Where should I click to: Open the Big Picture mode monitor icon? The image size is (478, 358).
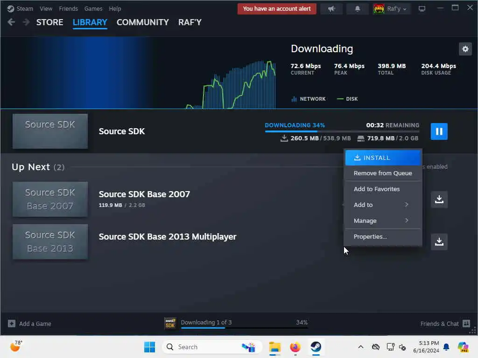(422, 9)
